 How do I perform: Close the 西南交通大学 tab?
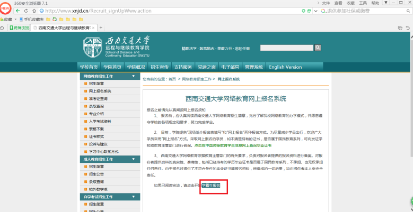(x=93, y=27)
